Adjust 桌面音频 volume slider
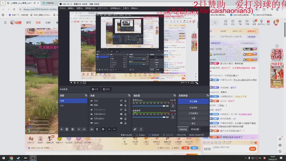 point(149,117)
